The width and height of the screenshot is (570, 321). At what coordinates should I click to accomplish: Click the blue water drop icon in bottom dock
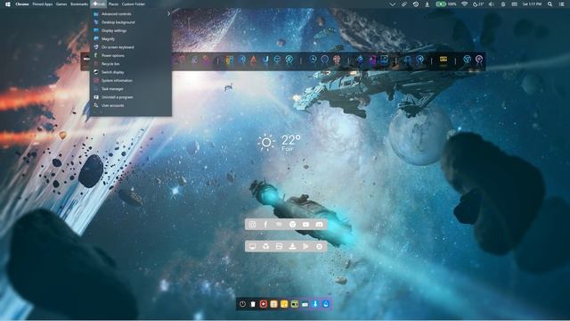click(326, 304)
